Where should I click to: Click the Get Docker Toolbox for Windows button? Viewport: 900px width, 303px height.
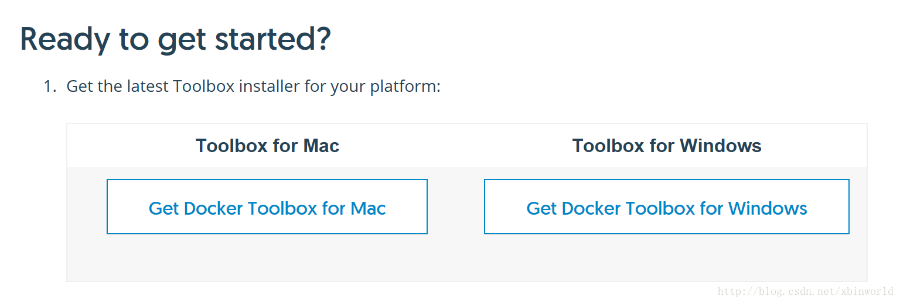[x=667, y=206]
